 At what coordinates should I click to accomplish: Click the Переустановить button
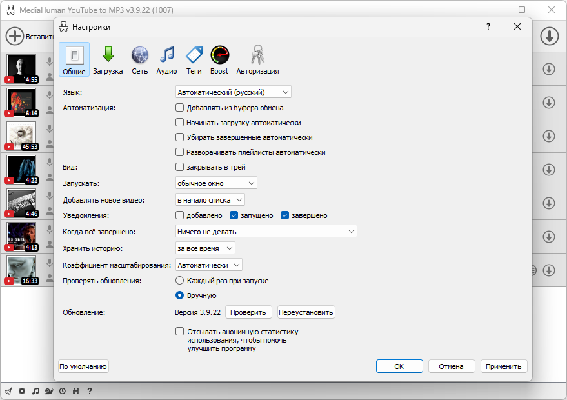click(306, 312)
